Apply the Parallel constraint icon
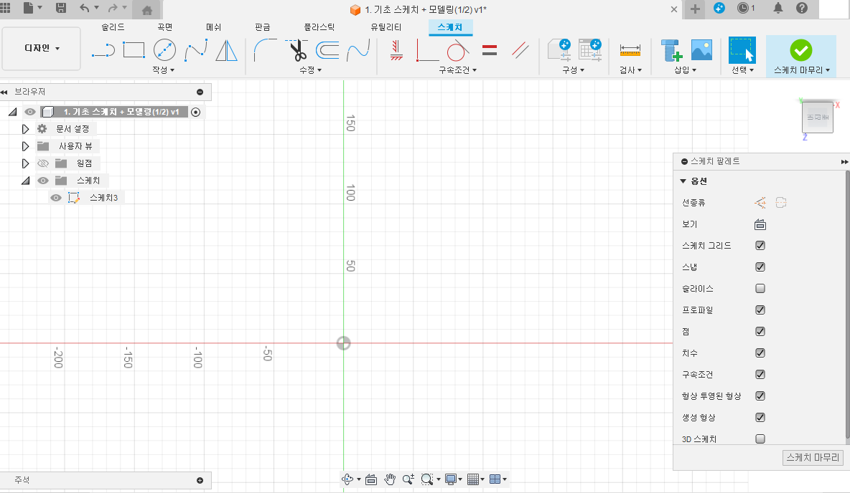850x493 pixels. point(520,50)
